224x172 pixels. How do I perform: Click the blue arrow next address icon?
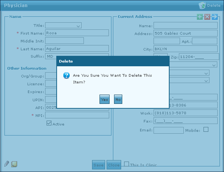pos(214,17)
